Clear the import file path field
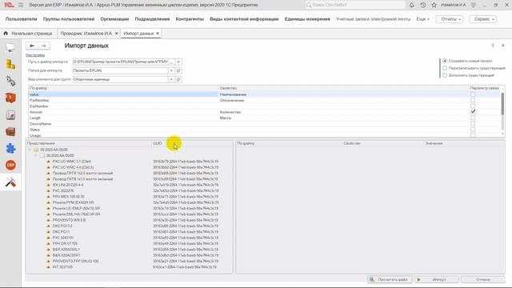 point(178,62)
